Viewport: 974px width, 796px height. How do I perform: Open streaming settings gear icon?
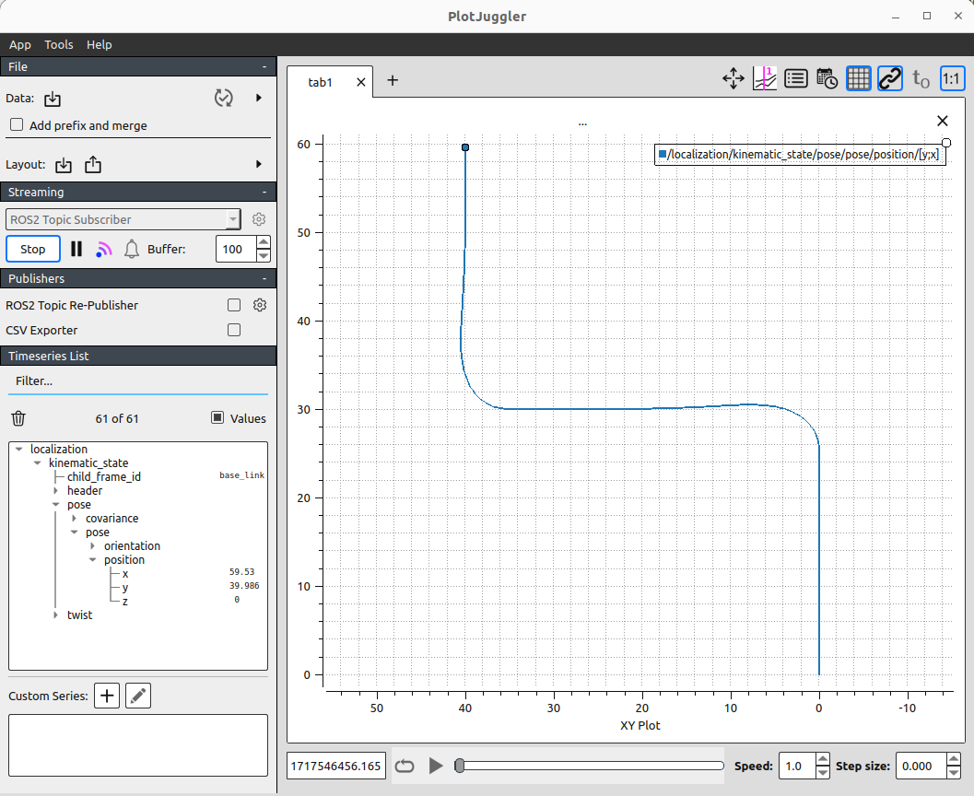[259, 219]
